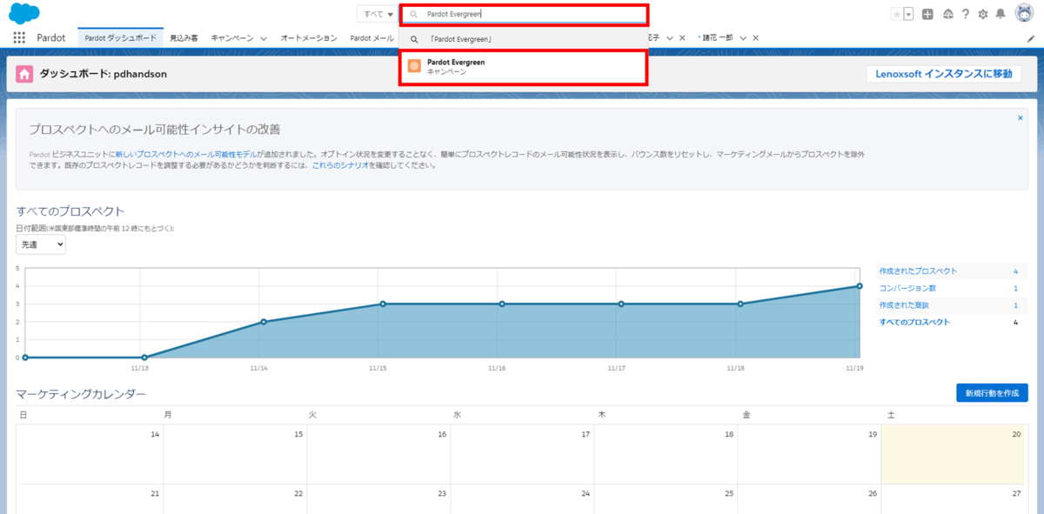Close the 諸花 一郎 tab
Screen dimensions: 1044x514
(x=755, y=38)
